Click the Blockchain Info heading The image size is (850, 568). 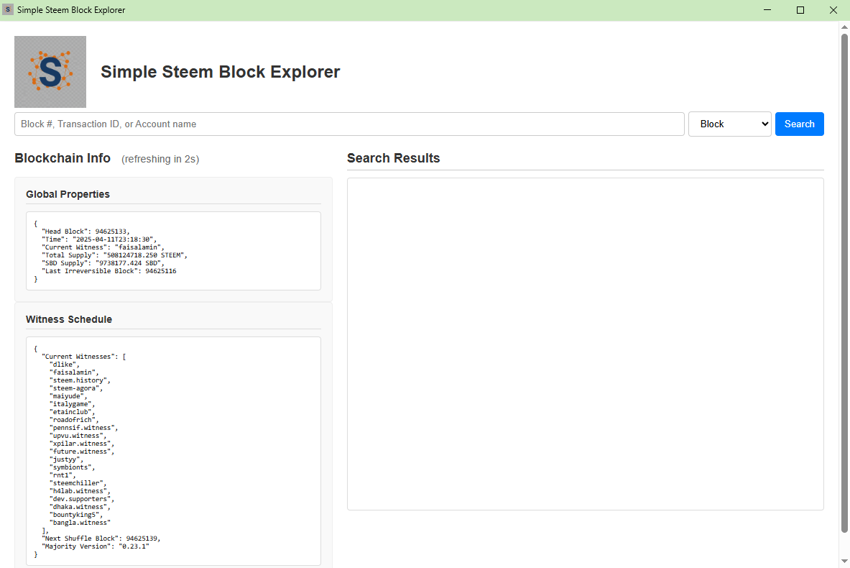[63, 158]
